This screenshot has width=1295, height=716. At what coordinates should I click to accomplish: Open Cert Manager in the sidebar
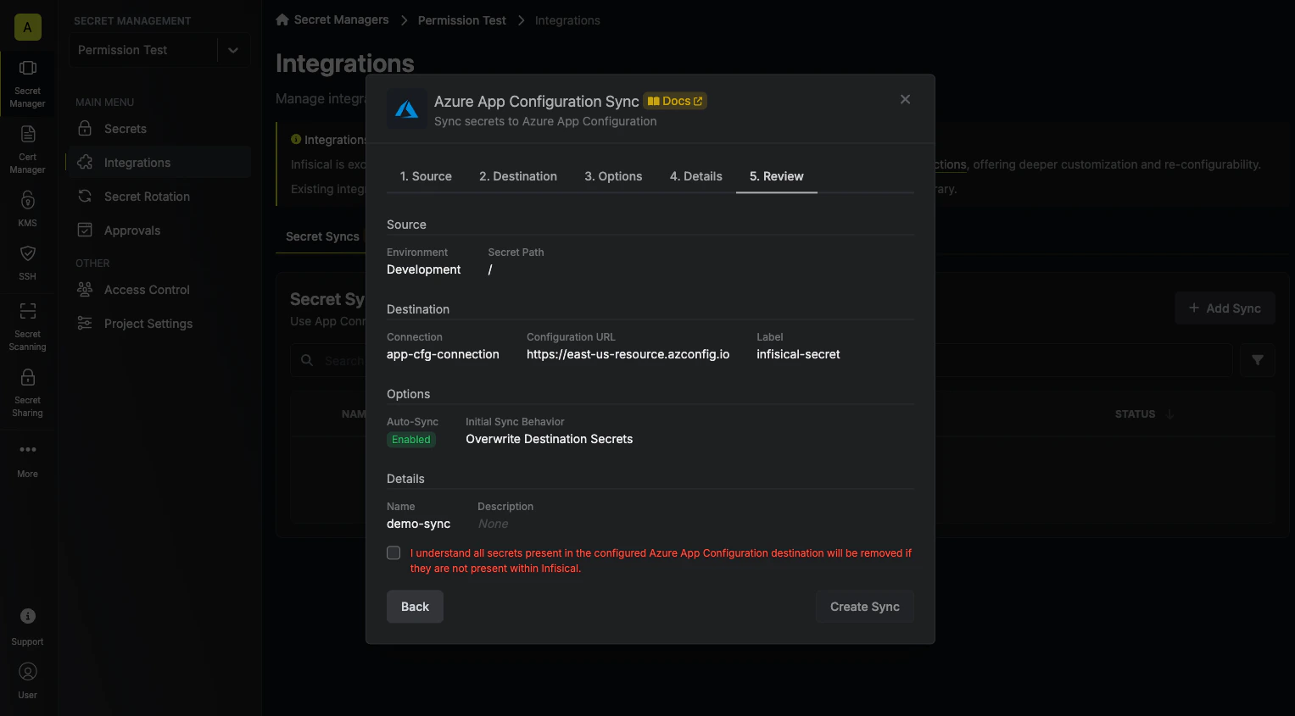pyautogui.click(x=27, y=150)
